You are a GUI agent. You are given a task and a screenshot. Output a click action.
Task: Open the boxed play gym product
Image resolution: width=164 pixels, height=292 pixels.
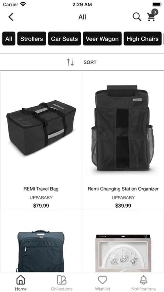pyautogui.click(x=123, y=253)
